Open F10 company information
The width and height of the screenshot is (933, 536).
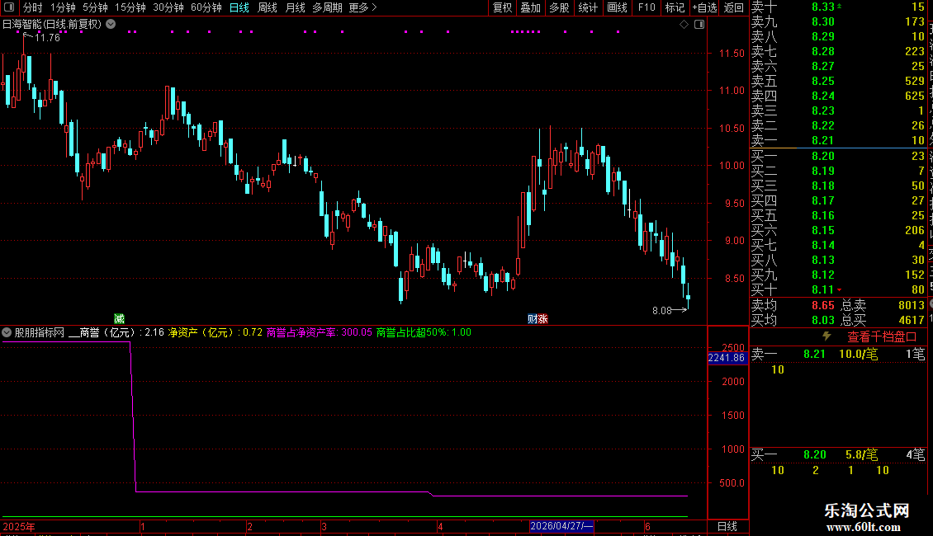click(x=646, y=7)
